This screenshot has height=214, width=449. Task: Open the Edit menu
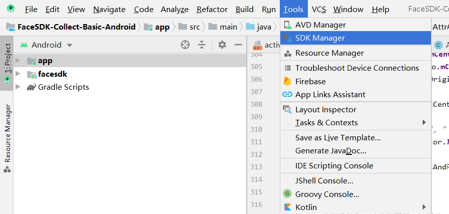53,10
